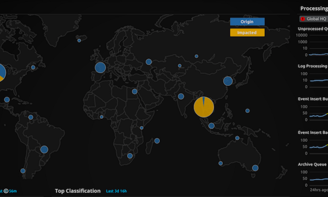
Task: Click the blue marker on China's east coast
Action: [228, 81]
